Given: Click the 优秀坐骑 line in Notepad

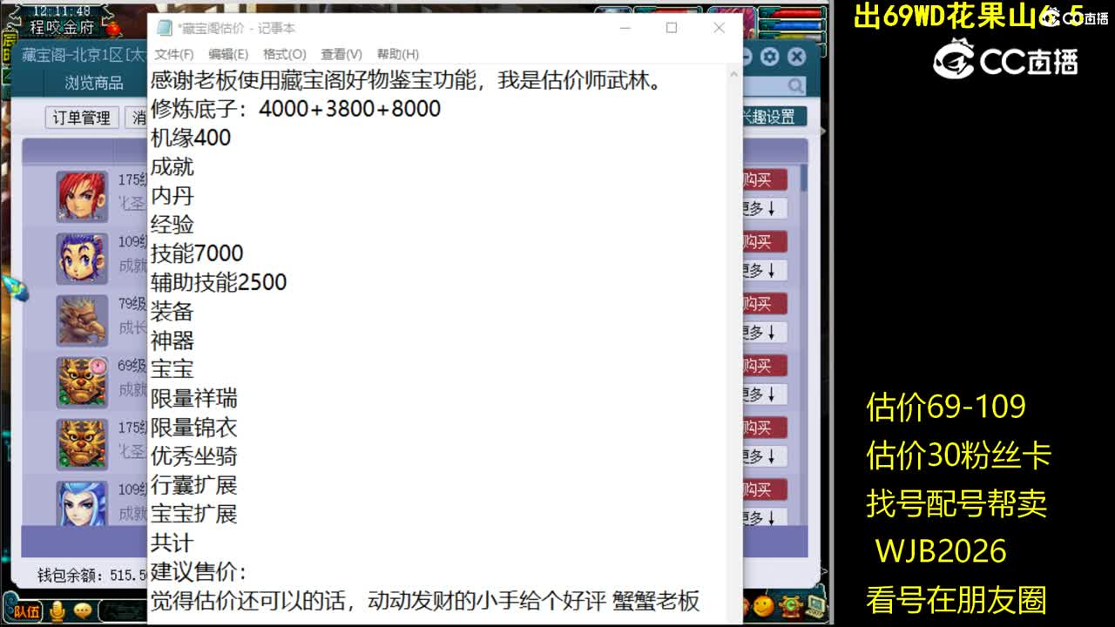Looking at the screenshot, I should [x=193, y=456].
